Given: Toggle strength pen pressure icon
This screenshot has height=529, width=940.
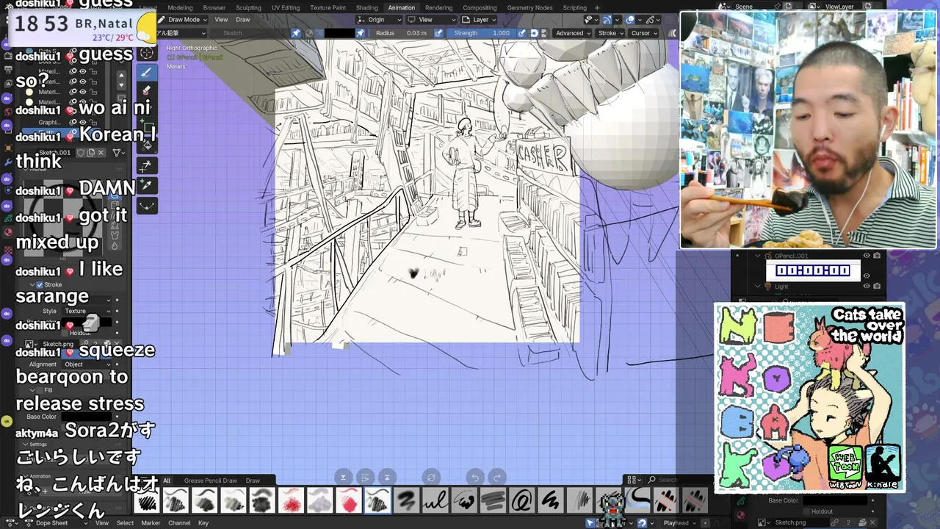Looking at the screenshot, I should pos(523,33).
